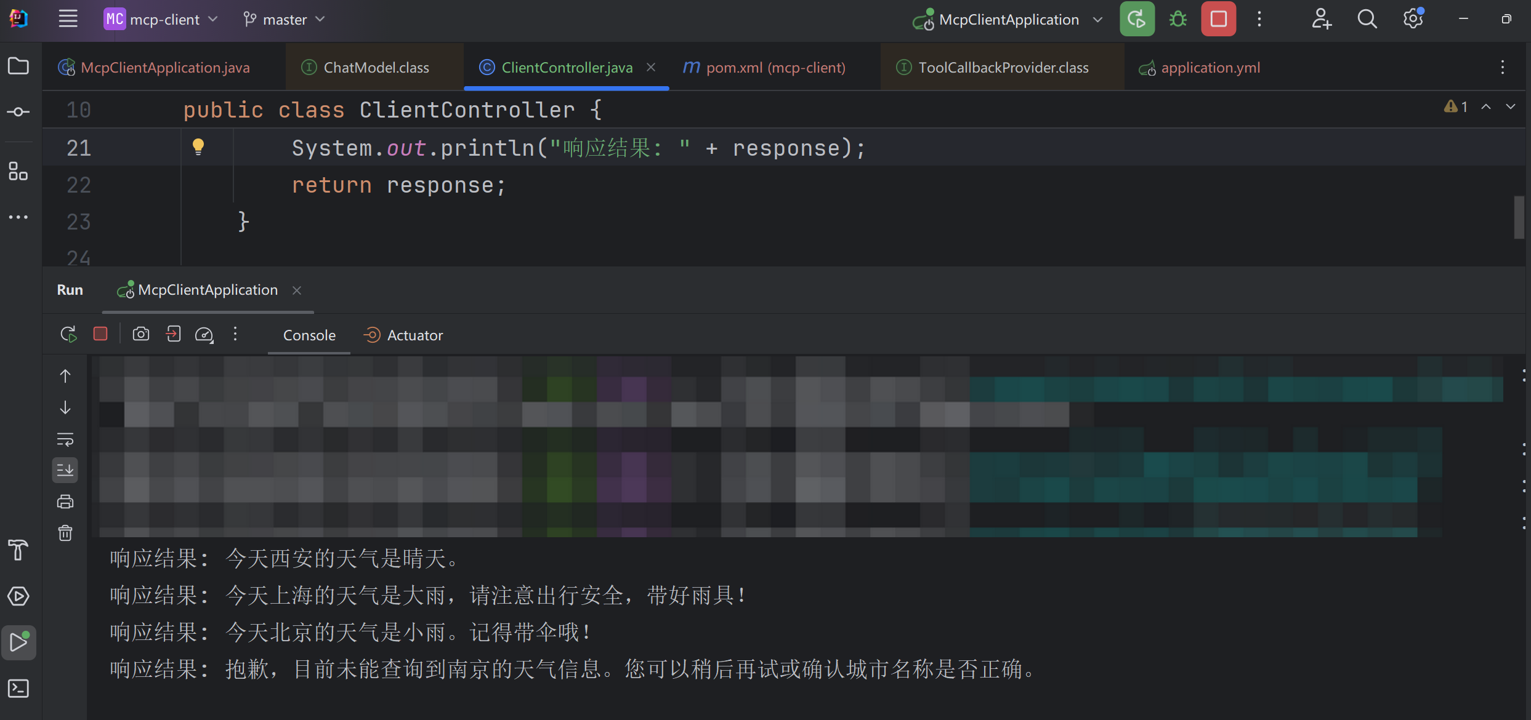Open the Terminal tool window
The height and width of the screenshot is (720, 1531).
pos(18,689)
